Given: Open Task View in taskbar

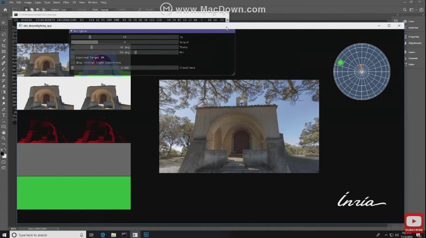Looking at the screenshot, I should point(91,234).
